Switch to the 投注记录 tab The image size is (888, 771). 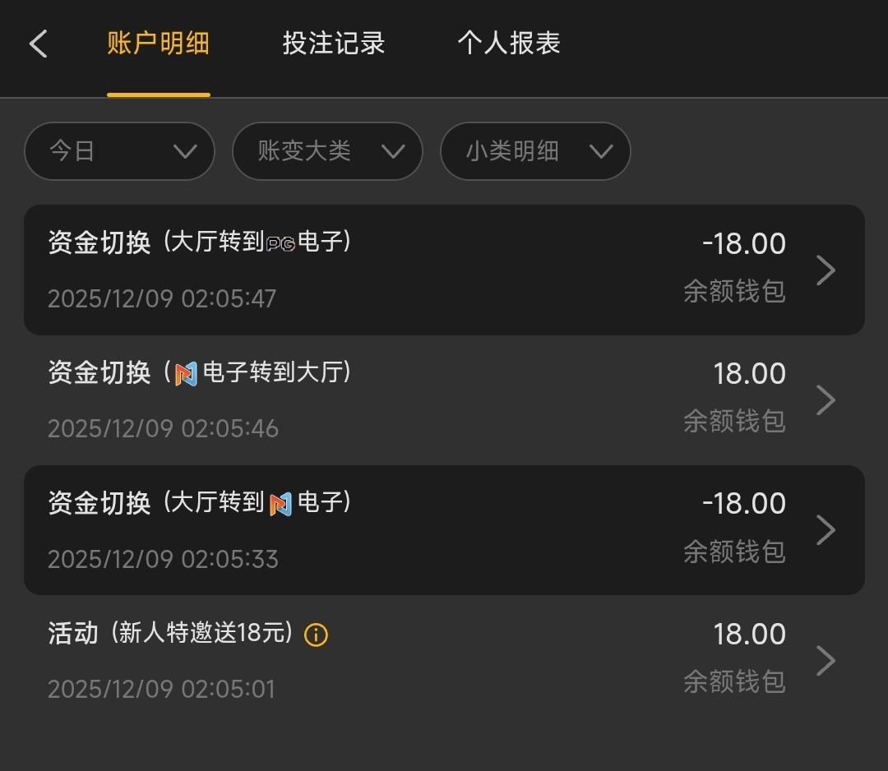[334, 44]
